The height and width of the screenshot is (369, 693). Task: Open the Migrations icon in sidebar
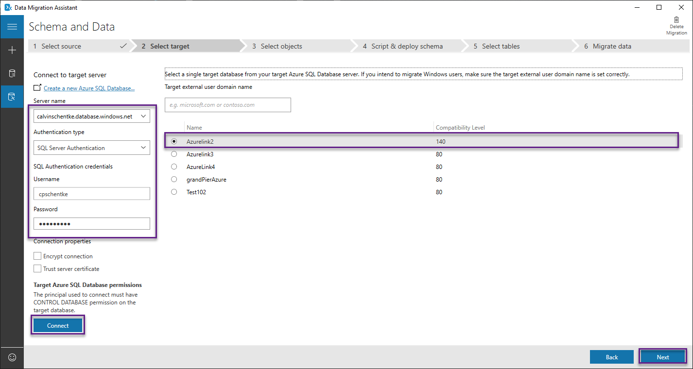pyautogui.click(x=12, y=97)
